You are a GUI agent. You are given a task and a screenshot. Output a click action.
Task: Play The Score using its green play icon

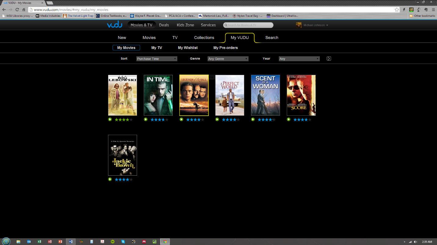(288, 119)
